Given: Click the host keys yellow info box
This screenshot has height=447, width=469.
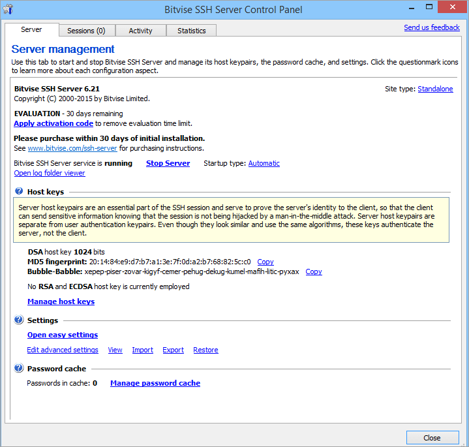Looking at the screenshot, I should point(231,220).
